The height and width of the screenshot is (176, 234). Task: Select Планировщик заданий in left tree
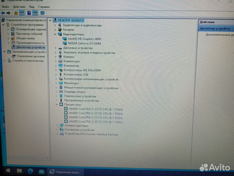tap(31, 29)
